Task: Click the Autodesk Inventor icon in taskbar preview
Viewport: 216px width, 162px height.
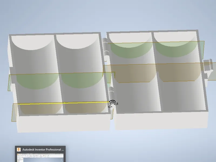Action: click(x=19, y=150)
